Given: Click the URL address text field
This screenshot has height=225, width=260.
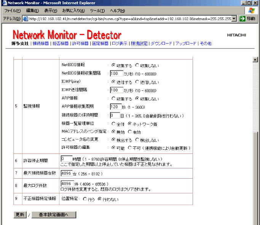Looking at the screenshot, I should click(x=130, y=19).
